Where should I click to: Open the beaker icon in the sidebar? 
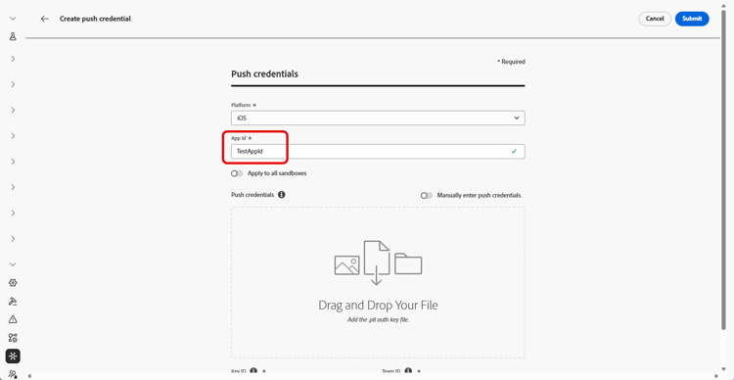13,36
